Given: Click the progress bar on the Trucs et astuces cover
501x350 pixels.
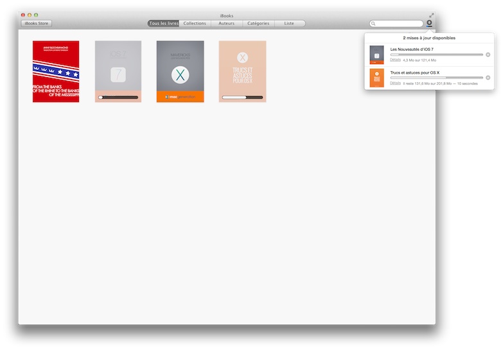Looking at the screenshot, I should tap(243, 98).
